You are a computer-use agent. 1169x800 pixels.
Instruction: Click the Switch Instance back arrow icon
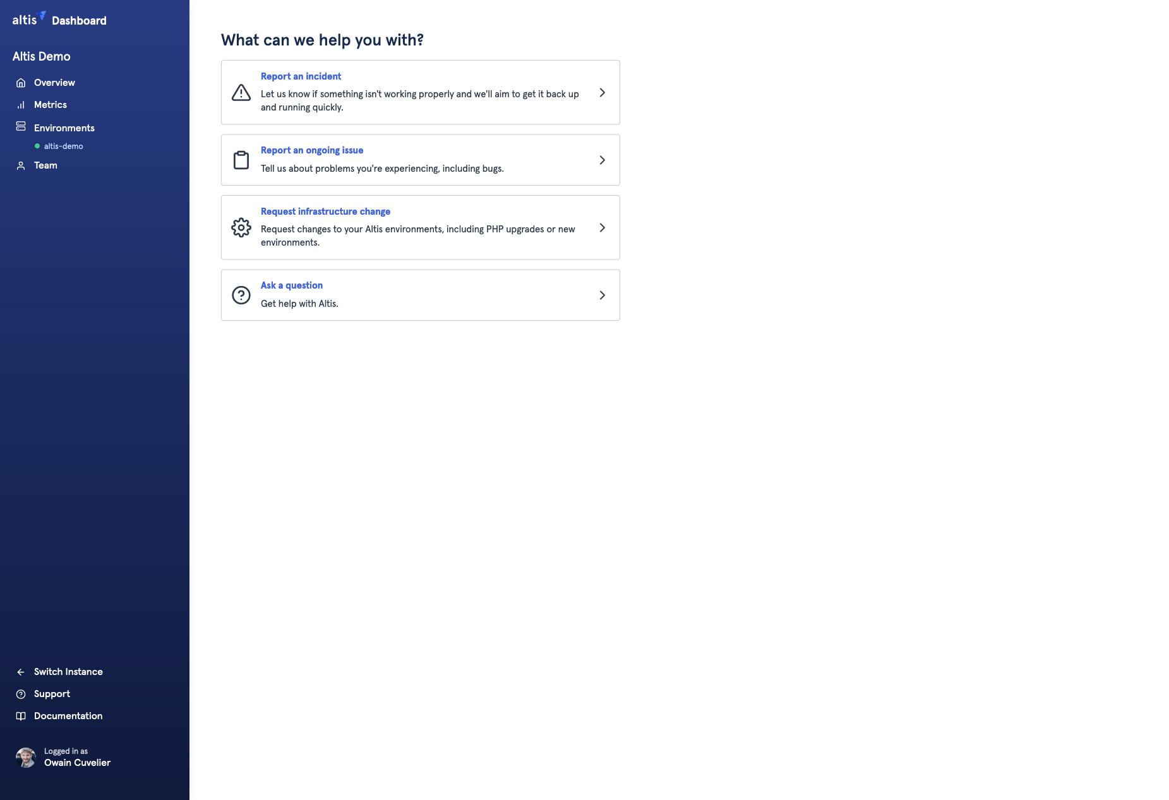[x=21, y=672]
